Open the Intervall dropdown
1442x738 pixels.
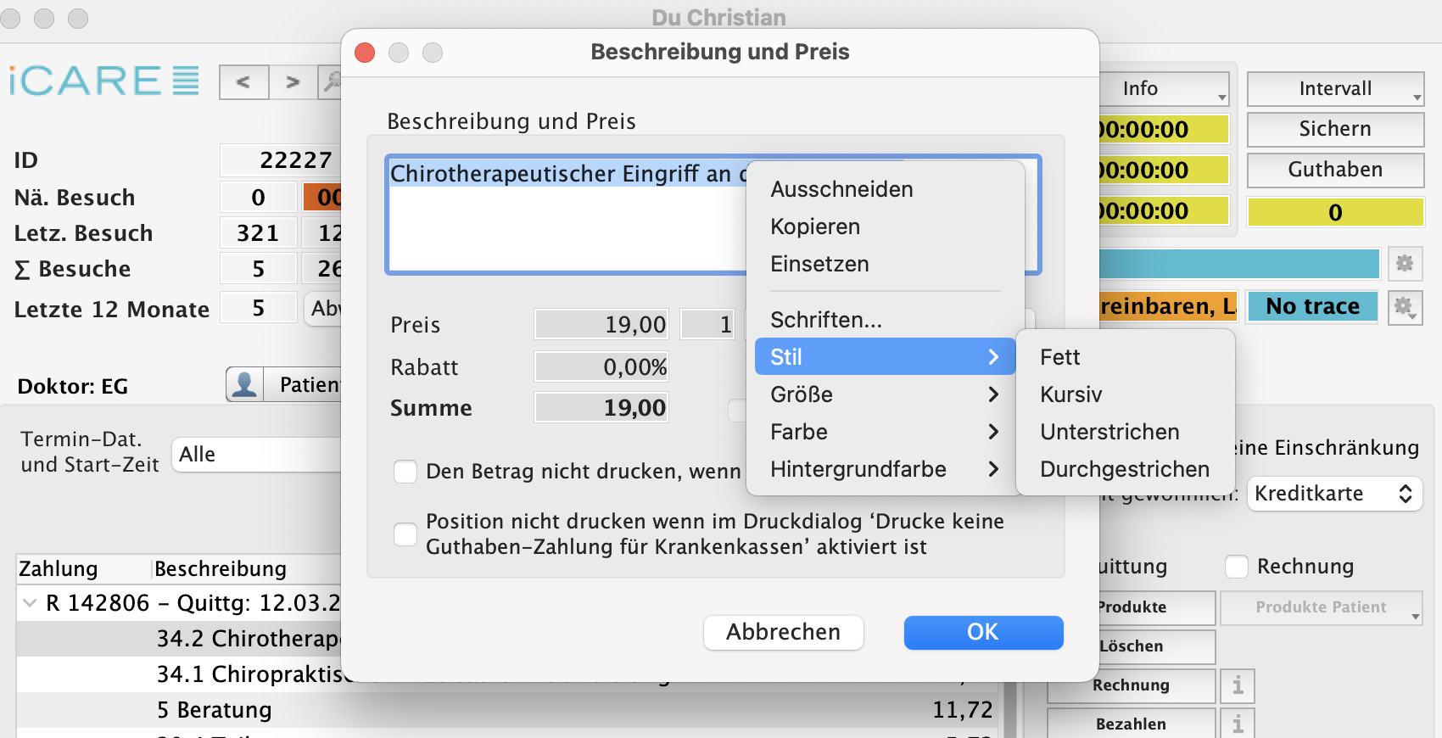pyautogui.click(x=1335, y=89)
